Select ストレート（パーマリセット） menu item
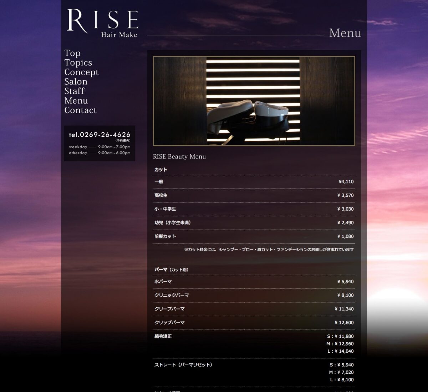Screen dimensions: 428x392 (x=183, y=365)
